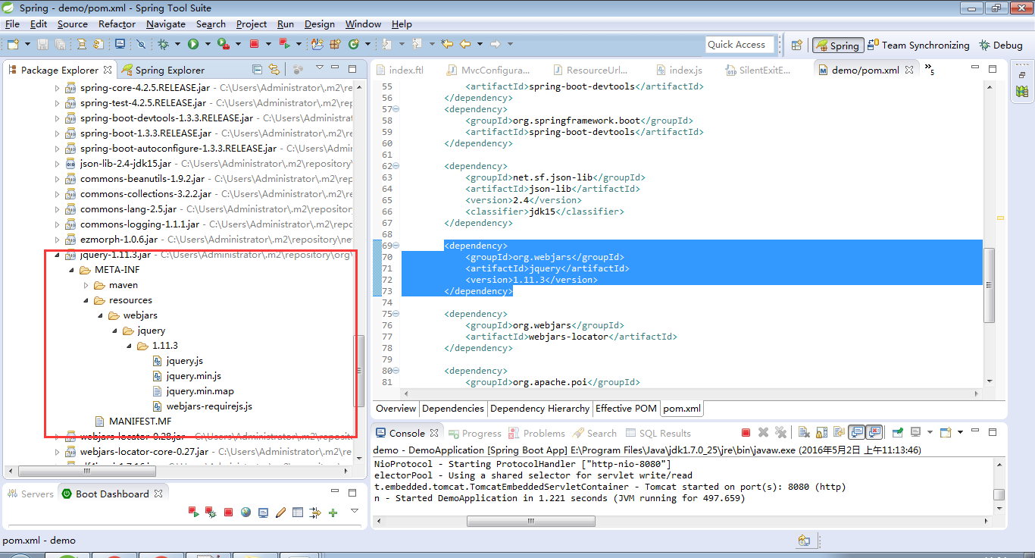1035x558 pixels.
Task: Click Clear Console icon
Action: coord(805,433)
